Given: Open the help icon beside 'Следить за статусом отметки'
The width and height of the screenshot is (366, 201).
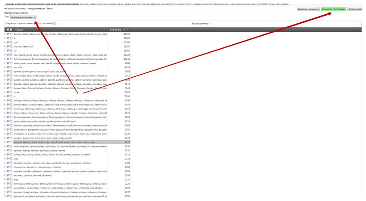Looking at the screenshot, I should (55, 23).
